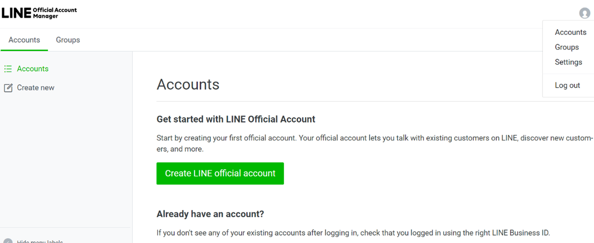Choose Groups in the profile dropdown menu
The width and height of the screenshot is (594, 243).
tap(567, 47)
